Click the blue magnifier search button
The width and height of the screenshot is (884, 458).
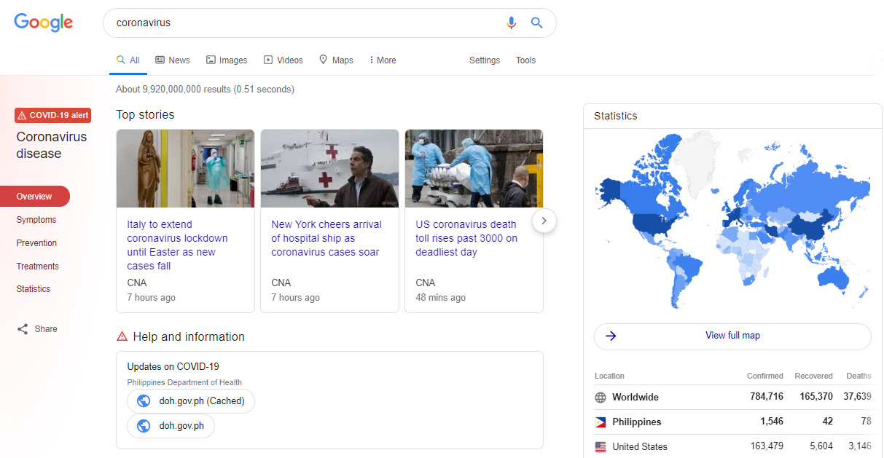[x=537, y=23]
